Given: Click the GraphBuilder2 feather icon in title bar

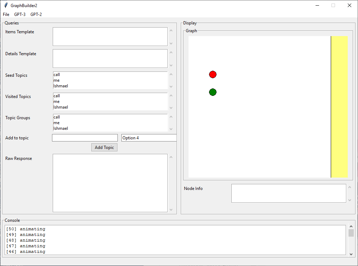Looking at the screenshot, I should (6, 5).
